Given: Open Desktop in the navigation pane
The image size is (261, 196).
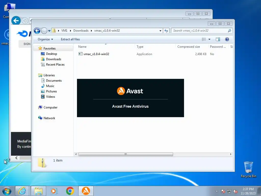Looking at the screenshot, I should (x=51, y=54).
